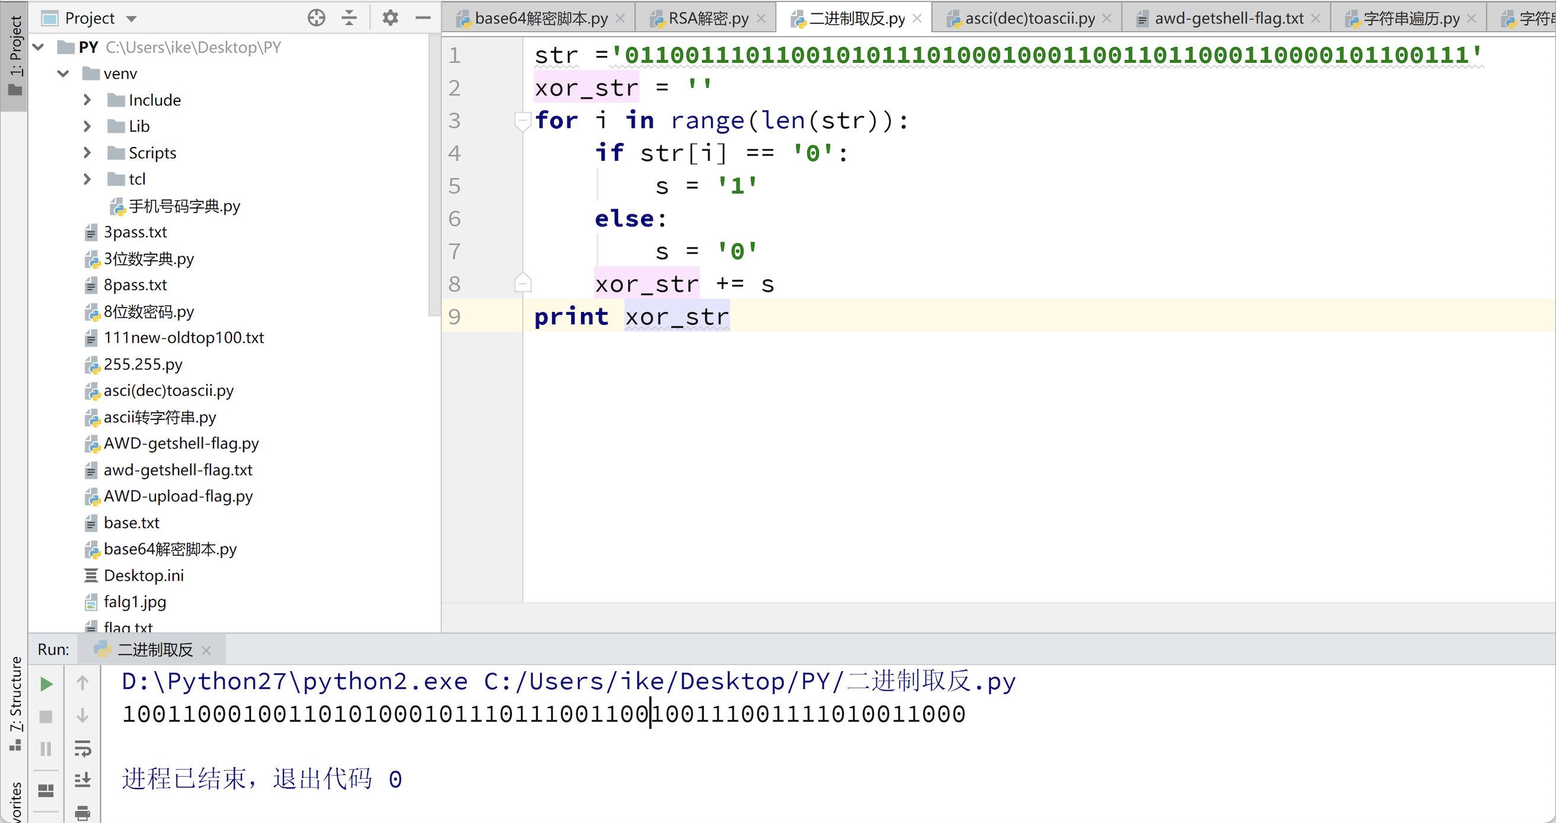Image resolution: width=1556 pixels, height=823 pixels.
Task: Print the console output
Action: [83, 814]
